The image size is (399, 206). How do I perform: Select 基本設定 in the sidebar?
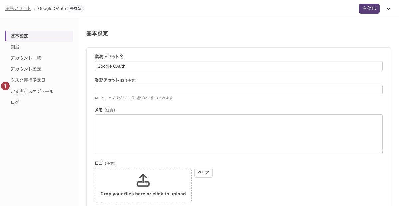click(39, 36)
